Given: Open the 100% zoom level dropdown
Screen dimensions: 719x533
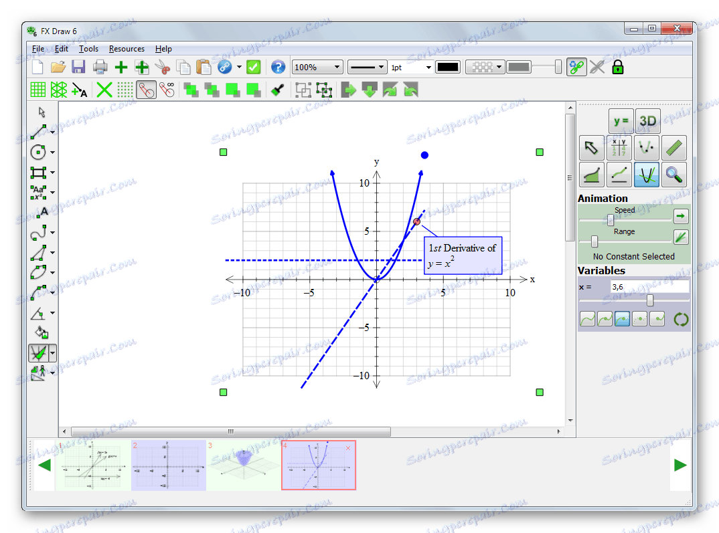Looking at the screenshot, I should pyautogui.click(x=317, y=67).
